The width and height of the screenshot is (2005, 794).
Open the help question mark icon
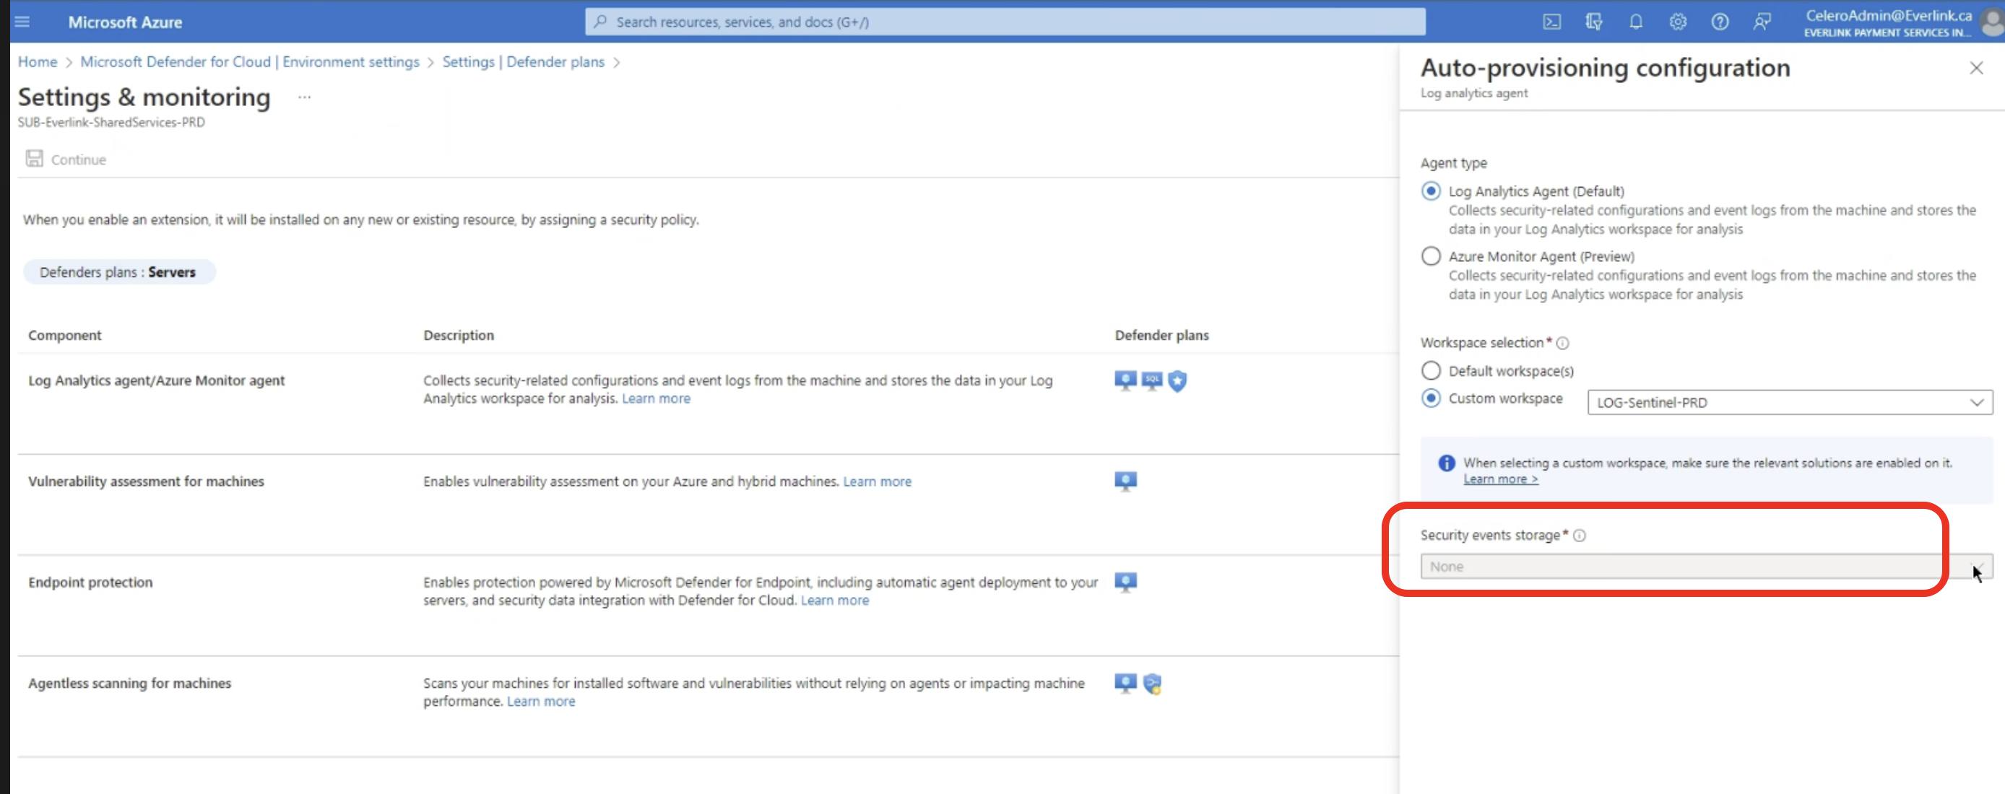pos(1720,22)
